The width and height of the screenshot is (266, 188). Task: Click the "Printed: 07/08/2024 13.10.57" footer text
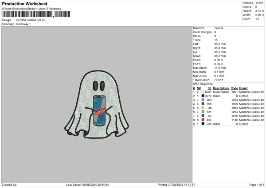176,185
